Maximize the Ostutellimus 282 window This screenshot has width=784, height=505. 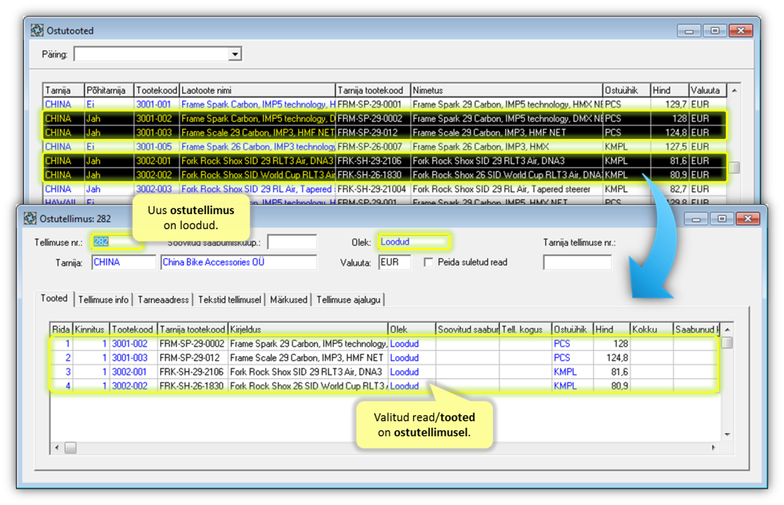click(x=722, y=218)
